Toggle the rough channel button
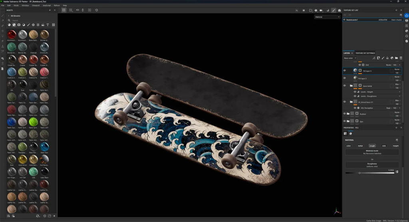 tap(372, 146)
